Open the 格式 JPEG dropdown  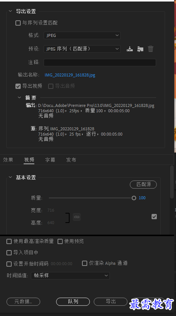click(x=82, y=35)
